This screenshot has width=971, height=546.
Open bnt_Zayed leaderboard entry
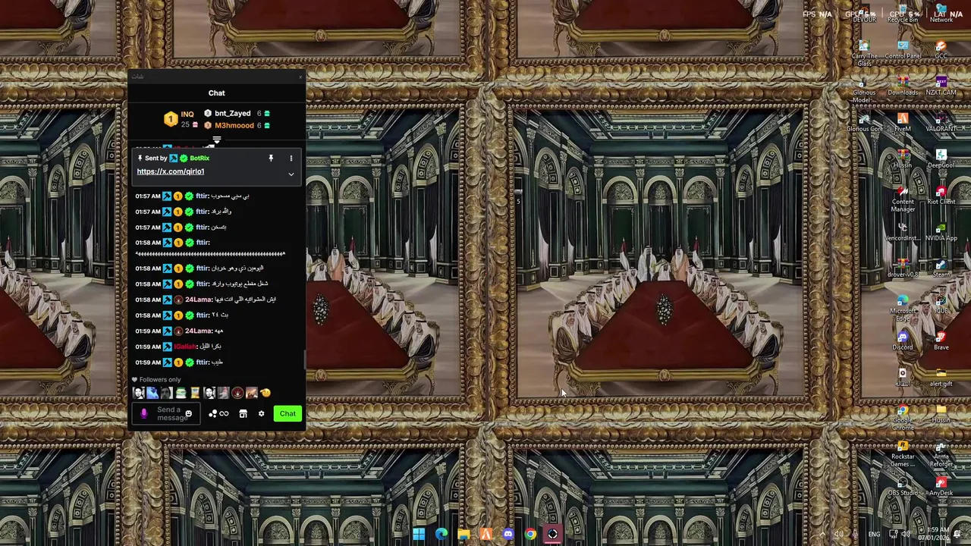coord(237,114)
